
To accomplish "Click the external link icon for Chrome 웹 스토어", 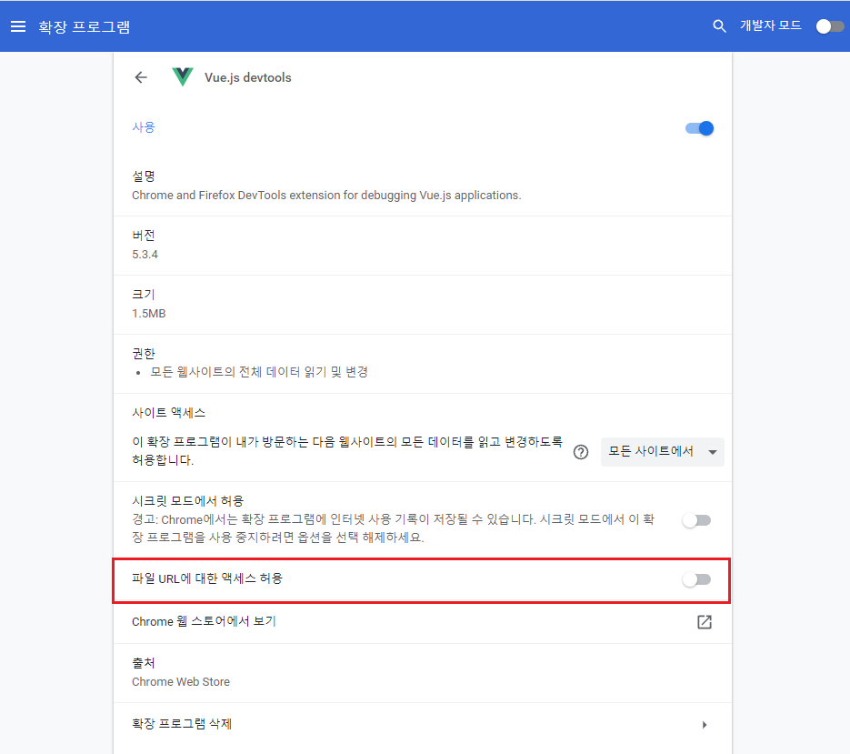I will [704, 622].
